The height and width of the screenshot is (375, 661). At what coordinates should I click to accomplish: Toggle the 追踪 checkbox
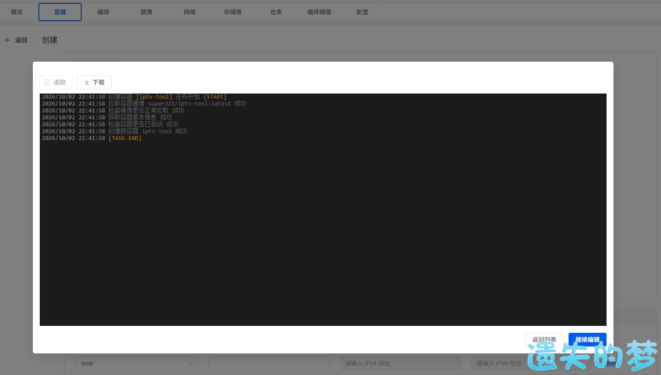point(47,82)
